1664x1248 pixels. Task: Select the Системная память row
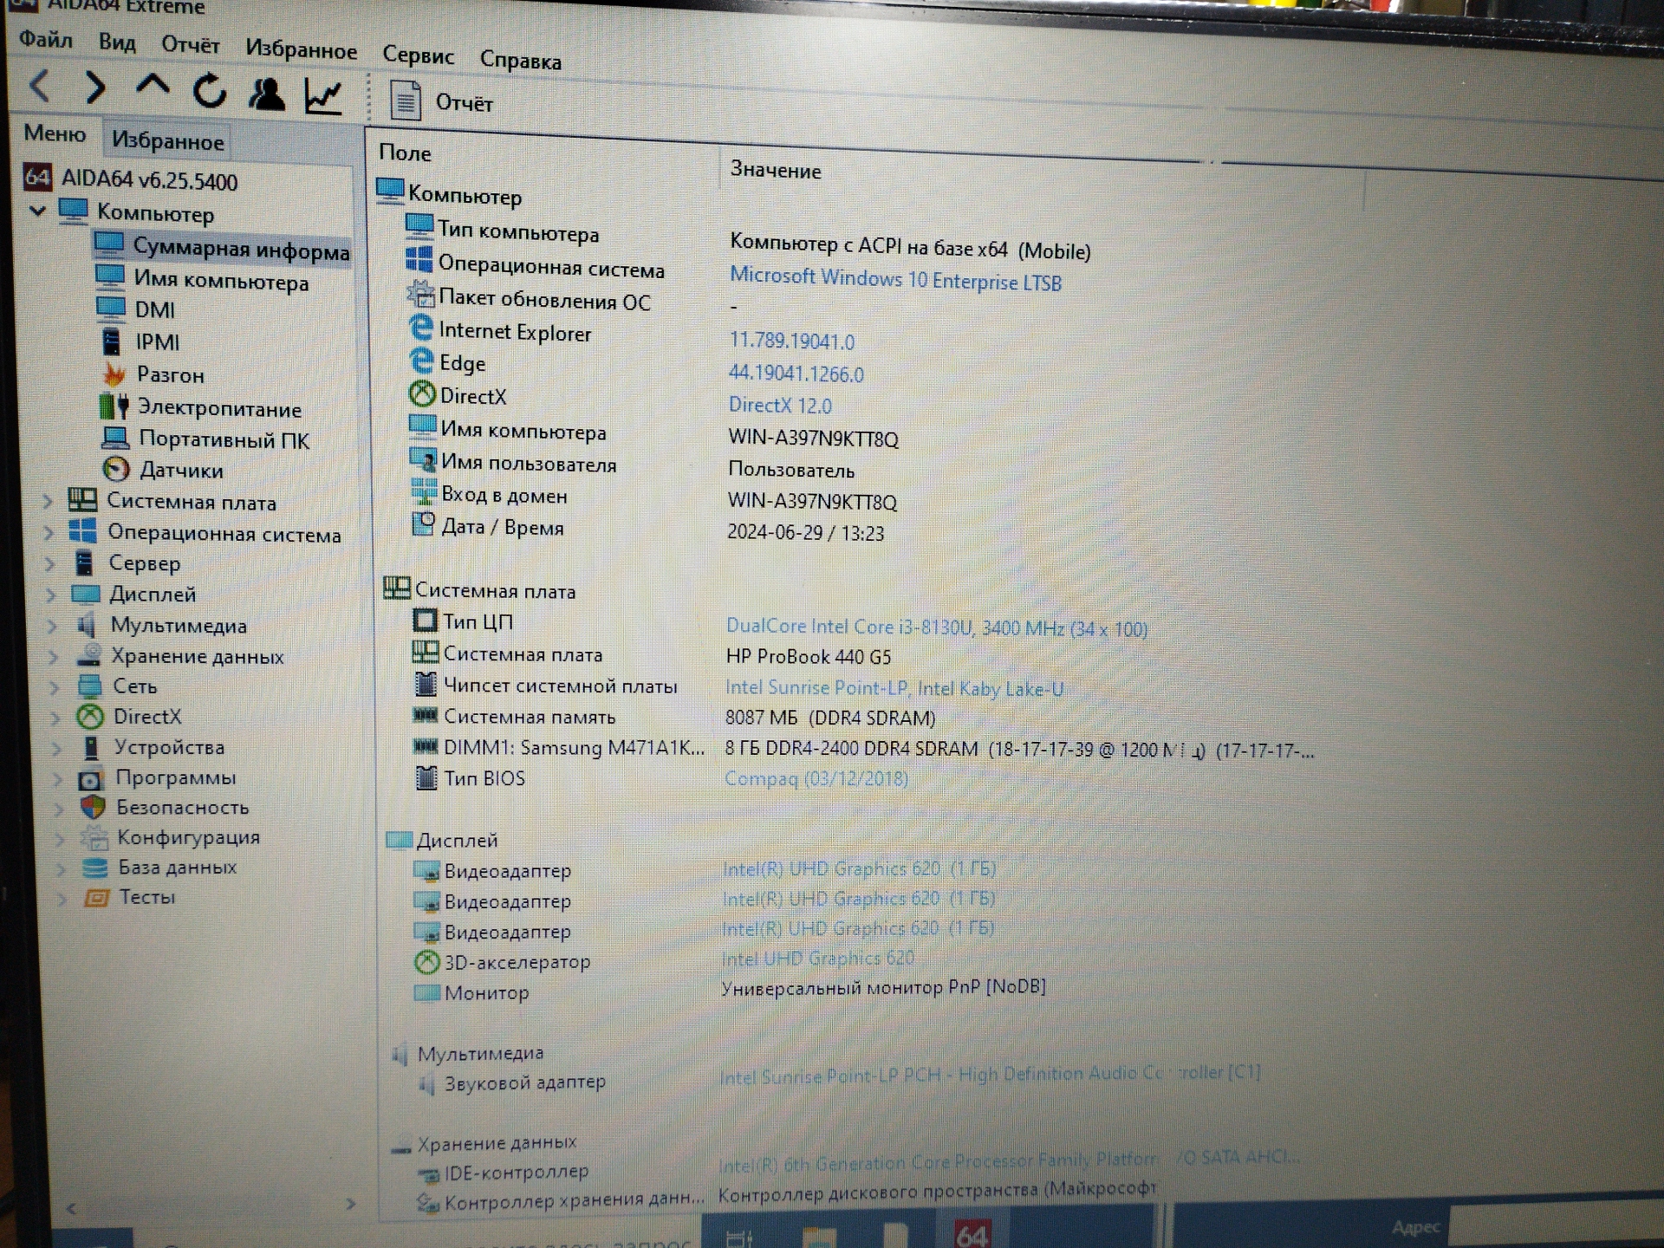[x=674, y=718]
